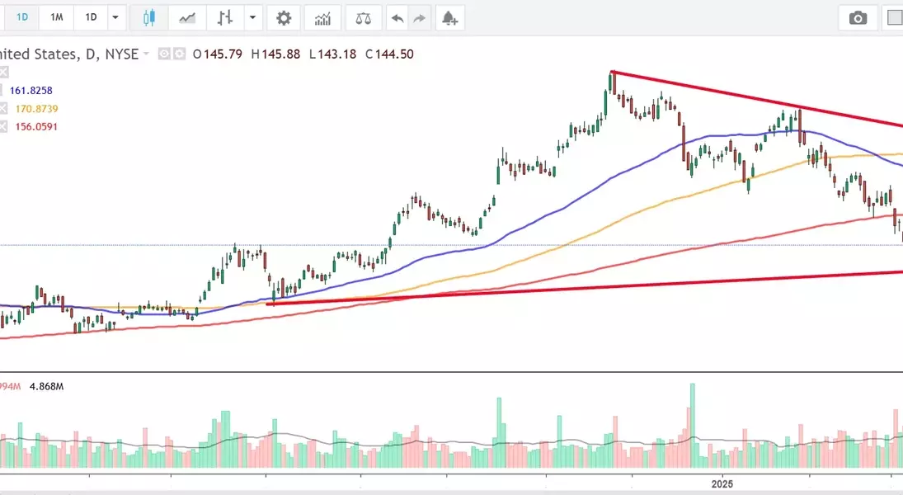903x495 pixels.
Task: Switch to the area chart style icon
Action: click(x=188, y=17)
